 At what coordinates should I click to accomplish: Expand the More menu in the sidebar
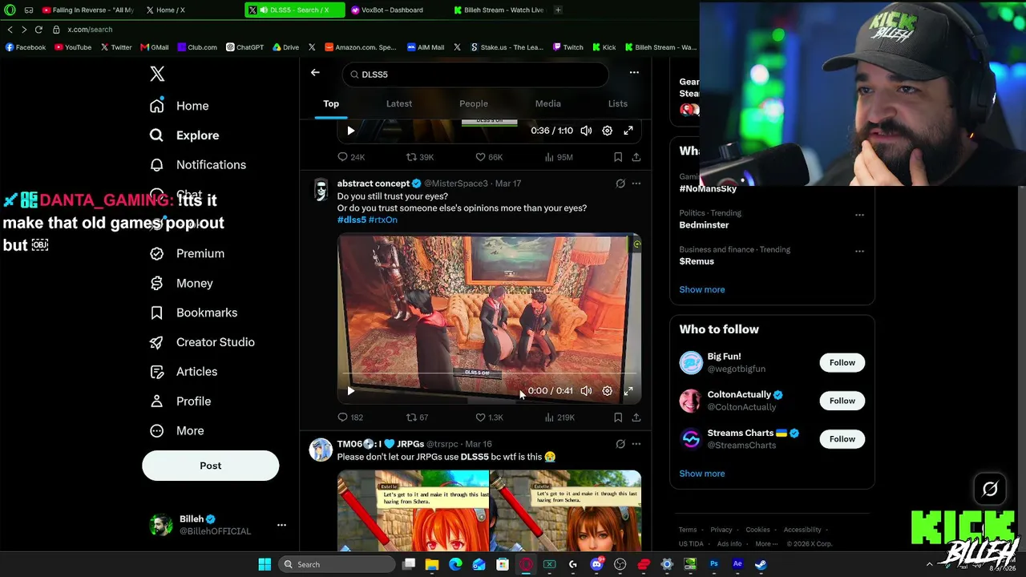178,430
